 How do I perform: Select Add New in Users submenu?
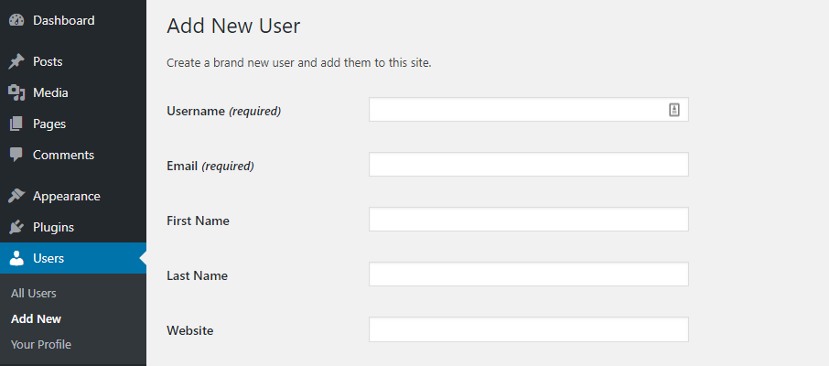click(x=36, y=319)
